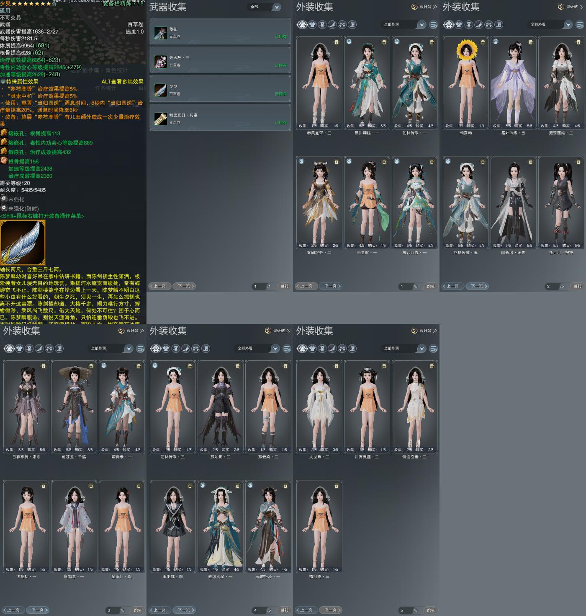Image resolution: width=586 pixels, height=616 pixels.
Task: Select boots category icon in page-2 outfit panel
Action: (x=499, y=25)
